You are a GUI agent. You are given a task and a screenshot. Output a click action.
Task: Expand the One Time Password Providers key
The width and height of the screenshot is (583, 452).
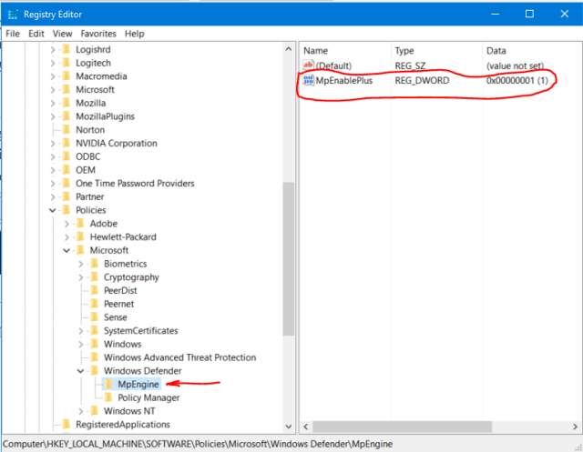click(x=53, y=184)
